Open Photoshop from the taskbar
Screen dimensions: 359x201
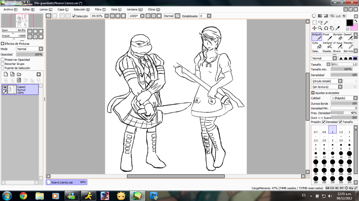154,196
